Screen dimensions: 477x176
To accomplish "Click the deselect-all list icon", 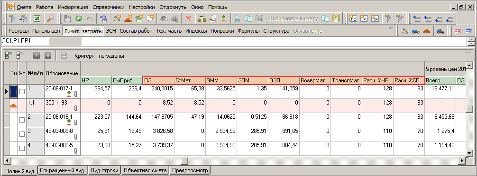I will pos(20,55).
